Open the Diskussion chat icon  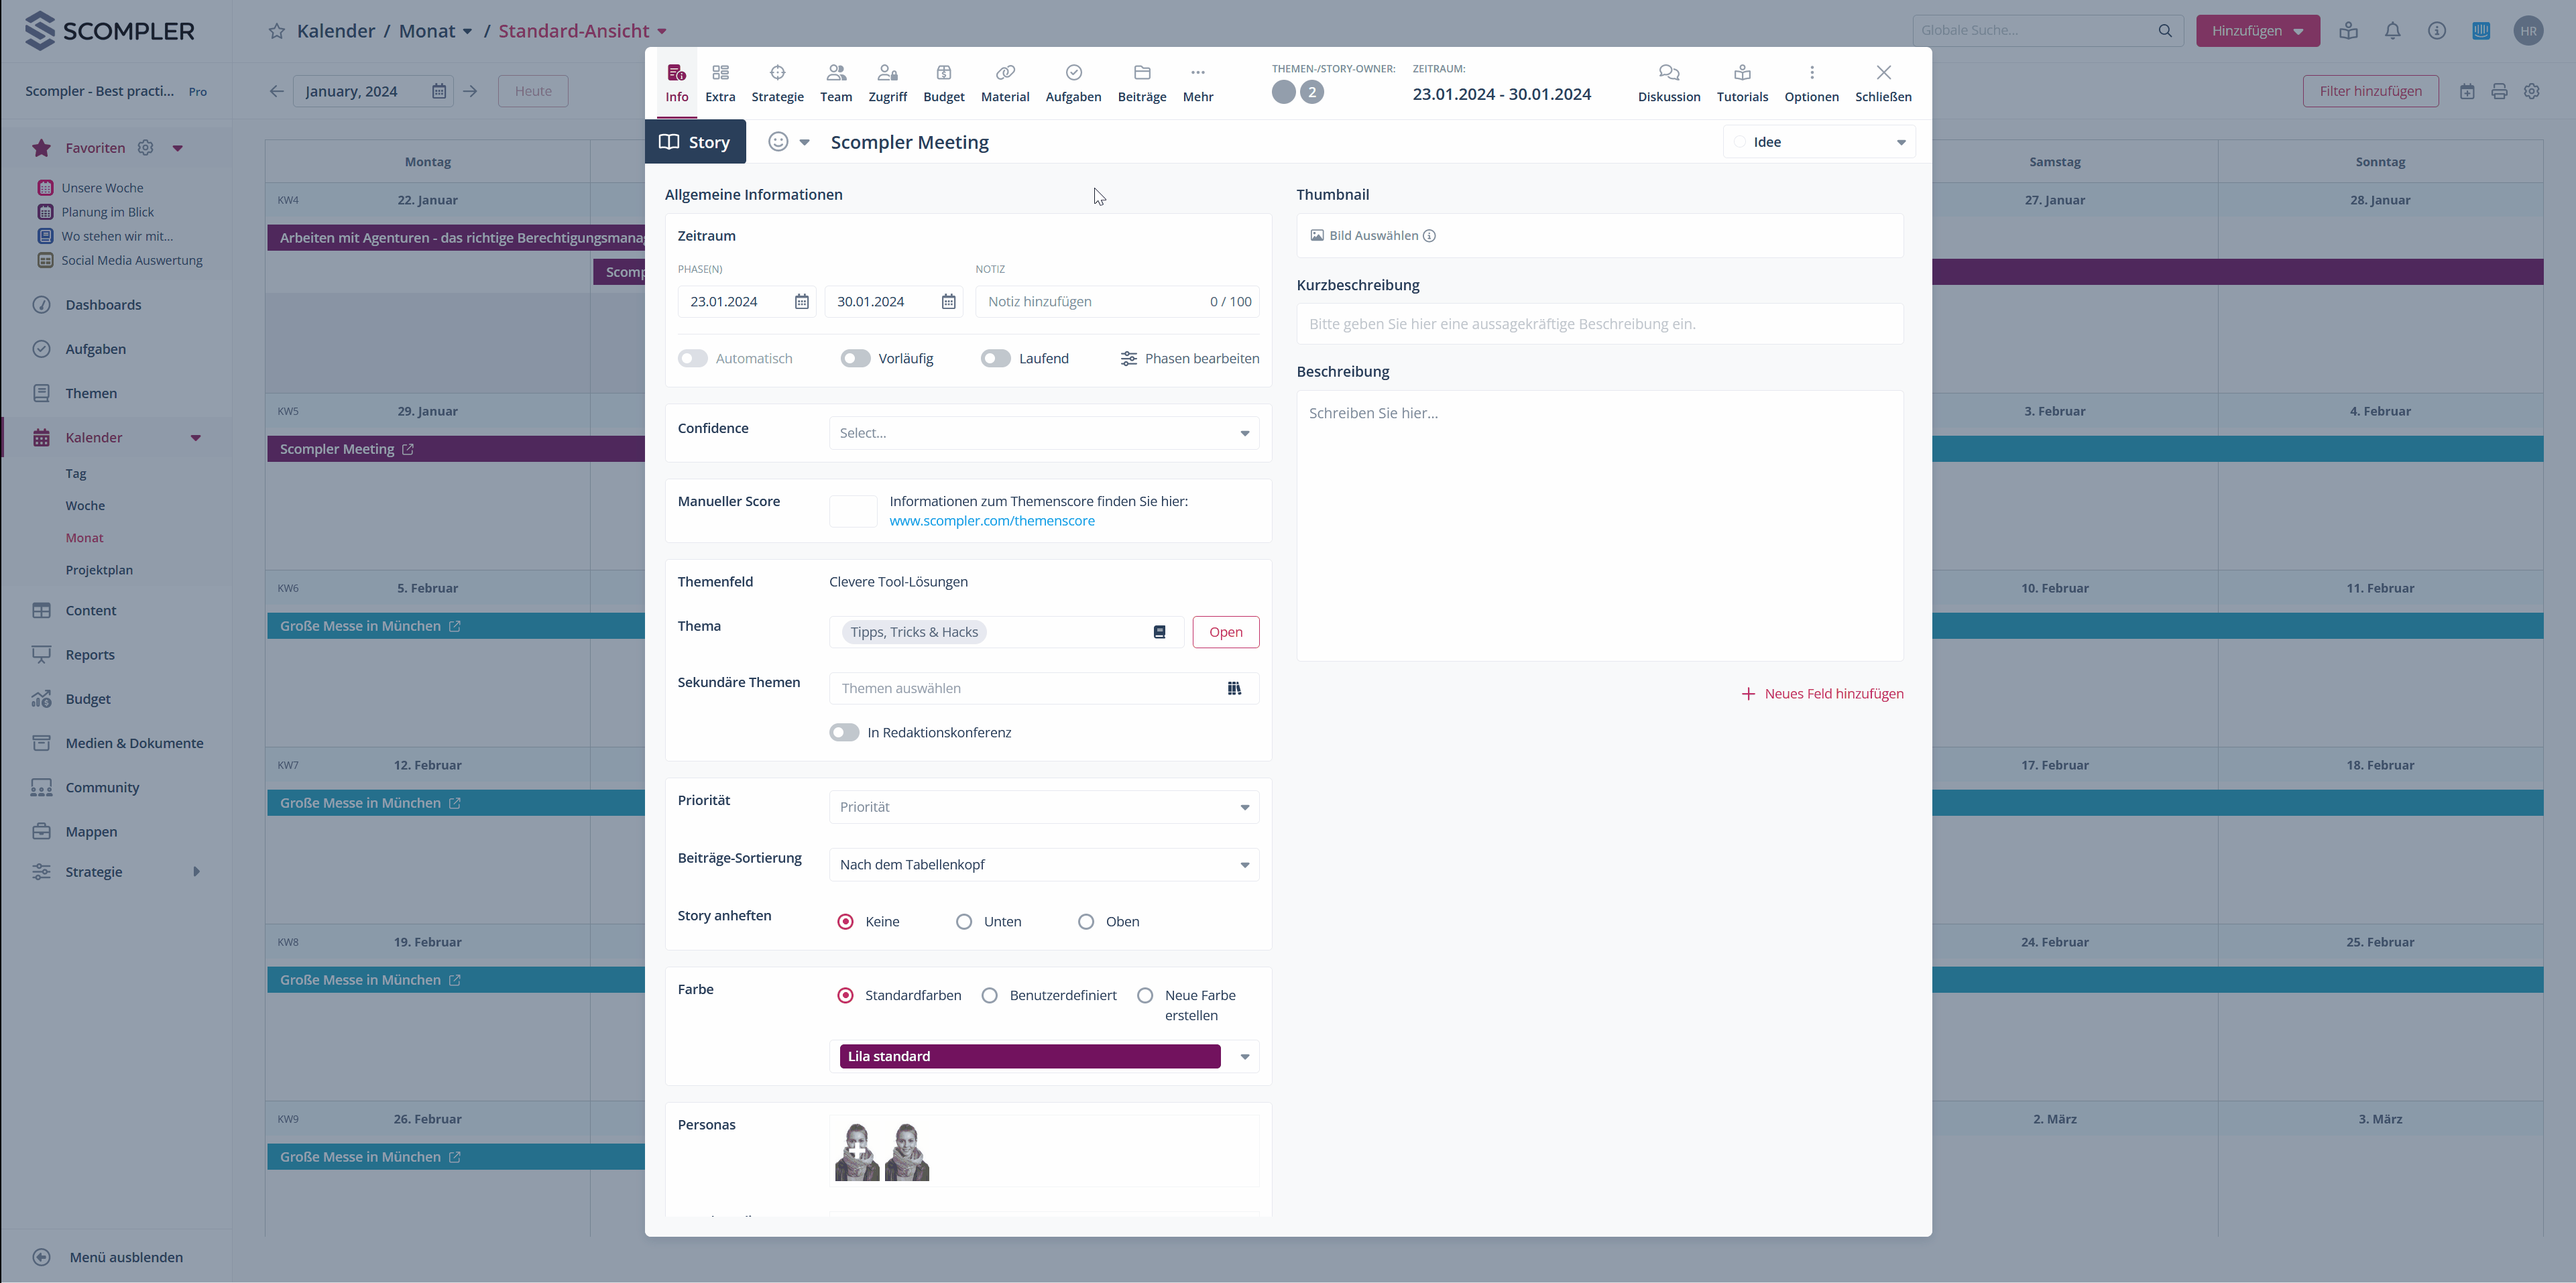pyautogui.click(x=1668, y=73)
